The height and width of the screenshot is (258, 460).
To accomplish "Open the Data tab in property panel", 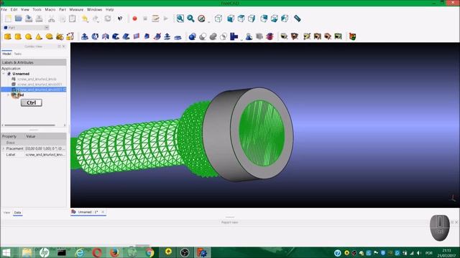I will tap(17, 213).
